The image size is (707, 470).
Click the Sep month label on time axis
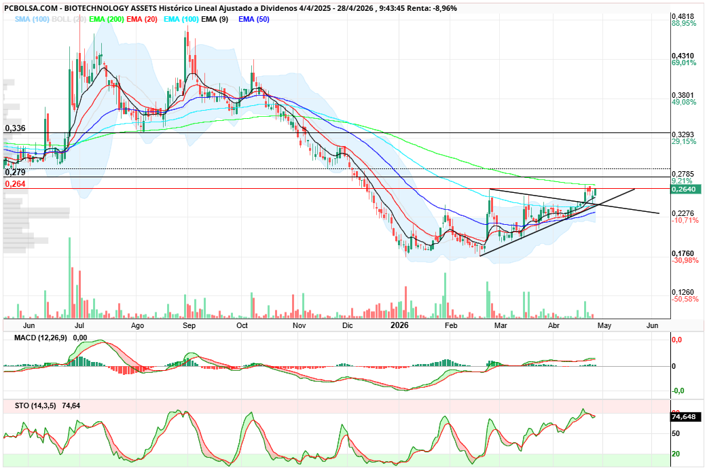coord(189,325)
